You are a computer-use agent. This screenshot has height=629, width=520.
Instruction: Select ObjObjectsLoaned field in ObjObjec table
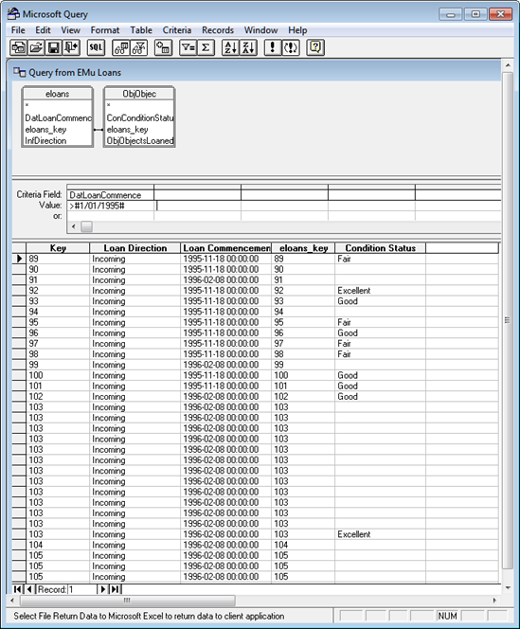(139, 141)
